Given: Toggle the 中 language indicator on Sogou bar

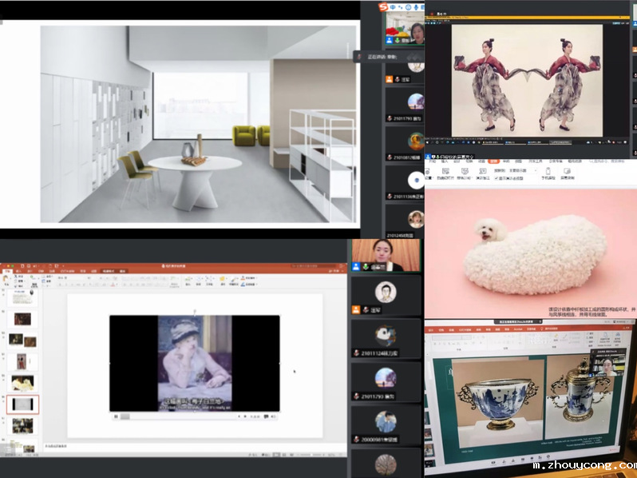Looking at the screenshot, I should [x=393, y=7].
